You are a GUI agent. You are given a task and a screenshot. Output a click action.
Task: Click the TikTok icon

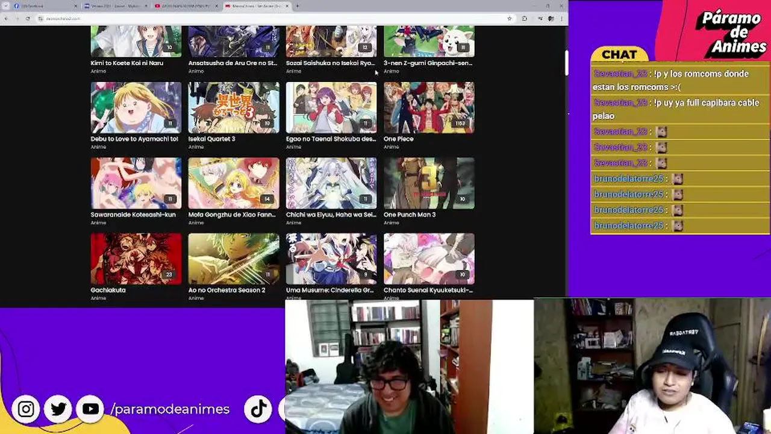click(259, 409)
